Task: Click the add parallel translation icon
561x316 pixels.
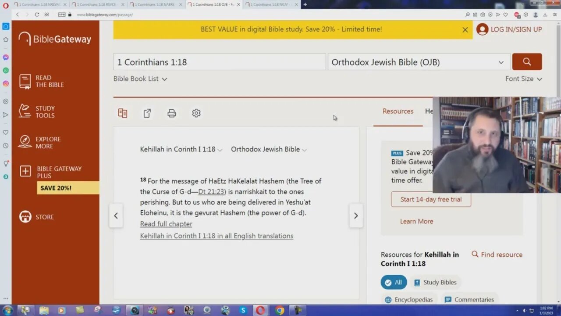Action: pos(123,113)
